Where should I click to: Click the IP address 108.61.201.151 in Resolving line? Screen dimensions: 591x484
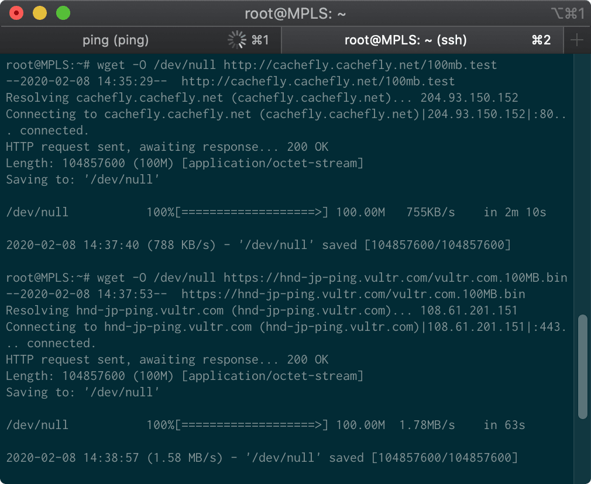pyautogui.click(x=469, y=310)
